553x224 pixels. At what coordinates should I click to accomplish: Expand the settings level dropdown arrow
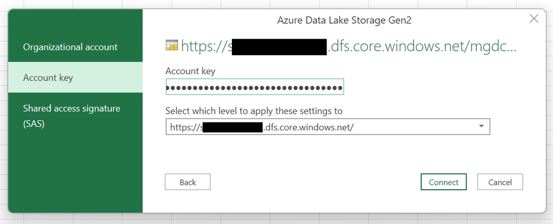[482, 127]
